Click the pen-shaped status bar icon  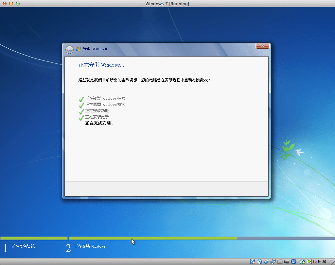tap(266, 261)
